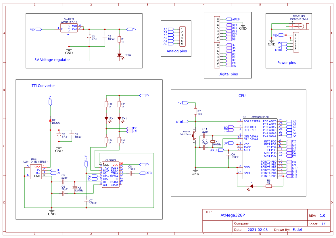Select the 10k resistor R7

click(196, 111)
